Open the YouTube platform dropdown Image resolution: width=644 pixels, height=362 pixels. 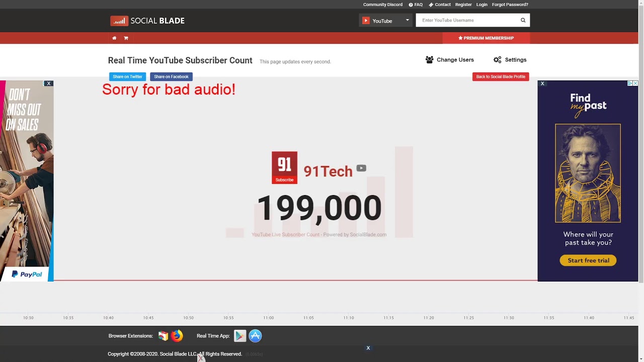tap(385, 21)
